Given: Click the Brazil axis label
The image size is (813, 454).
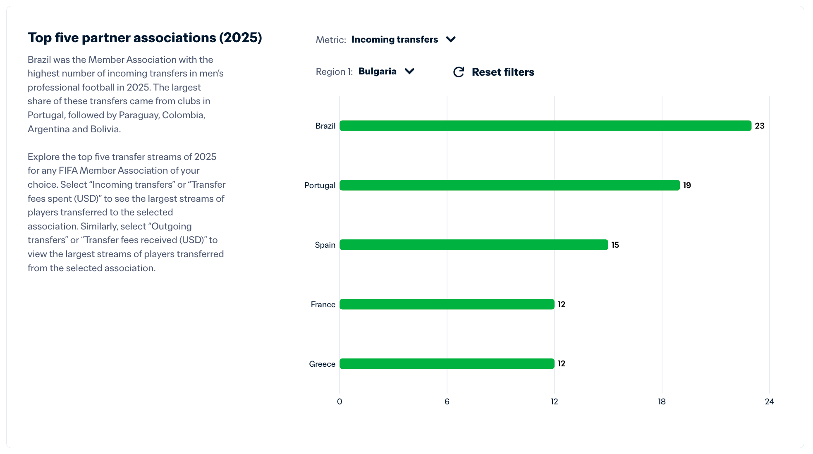Looking at the screenshot, I should click(325, 126).
